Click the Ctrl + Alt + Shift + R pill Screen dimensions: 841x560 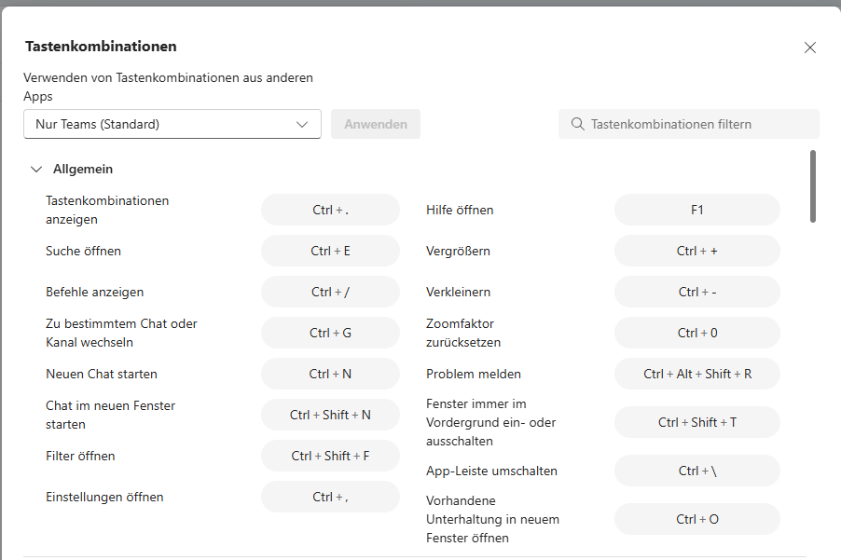click(697, 374)
